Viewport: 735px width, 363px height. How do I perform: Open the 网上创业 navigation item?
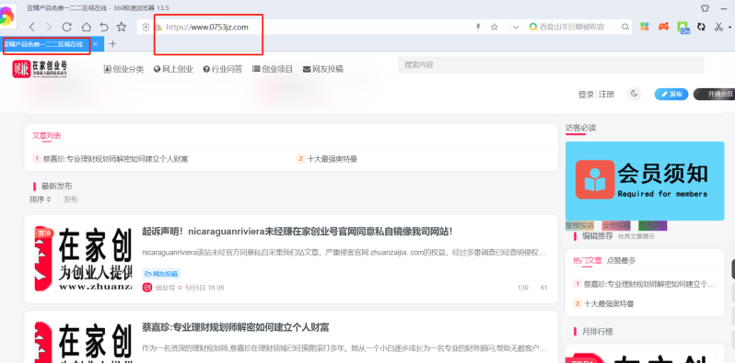pyautogui.click(x=173, y=69)
